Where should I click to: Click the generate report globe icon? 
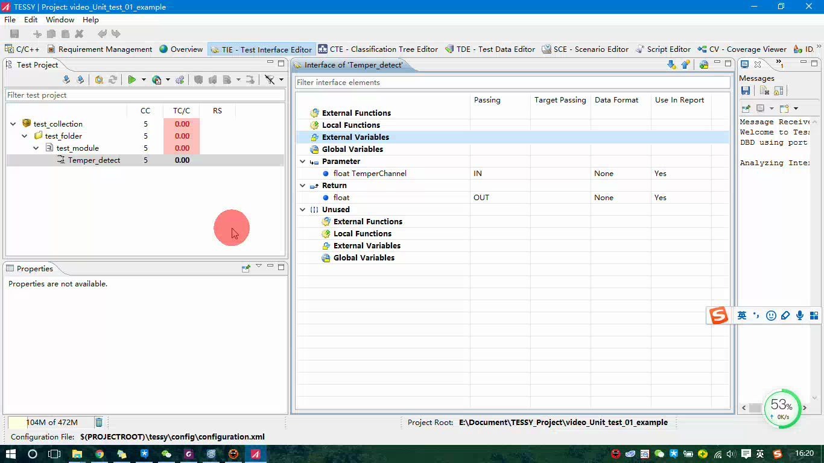pos(157,80)
